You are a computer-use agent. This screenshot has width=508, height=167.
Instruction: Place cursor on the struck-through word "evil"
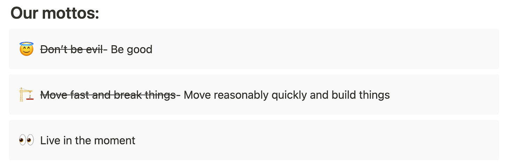point(94,49)
